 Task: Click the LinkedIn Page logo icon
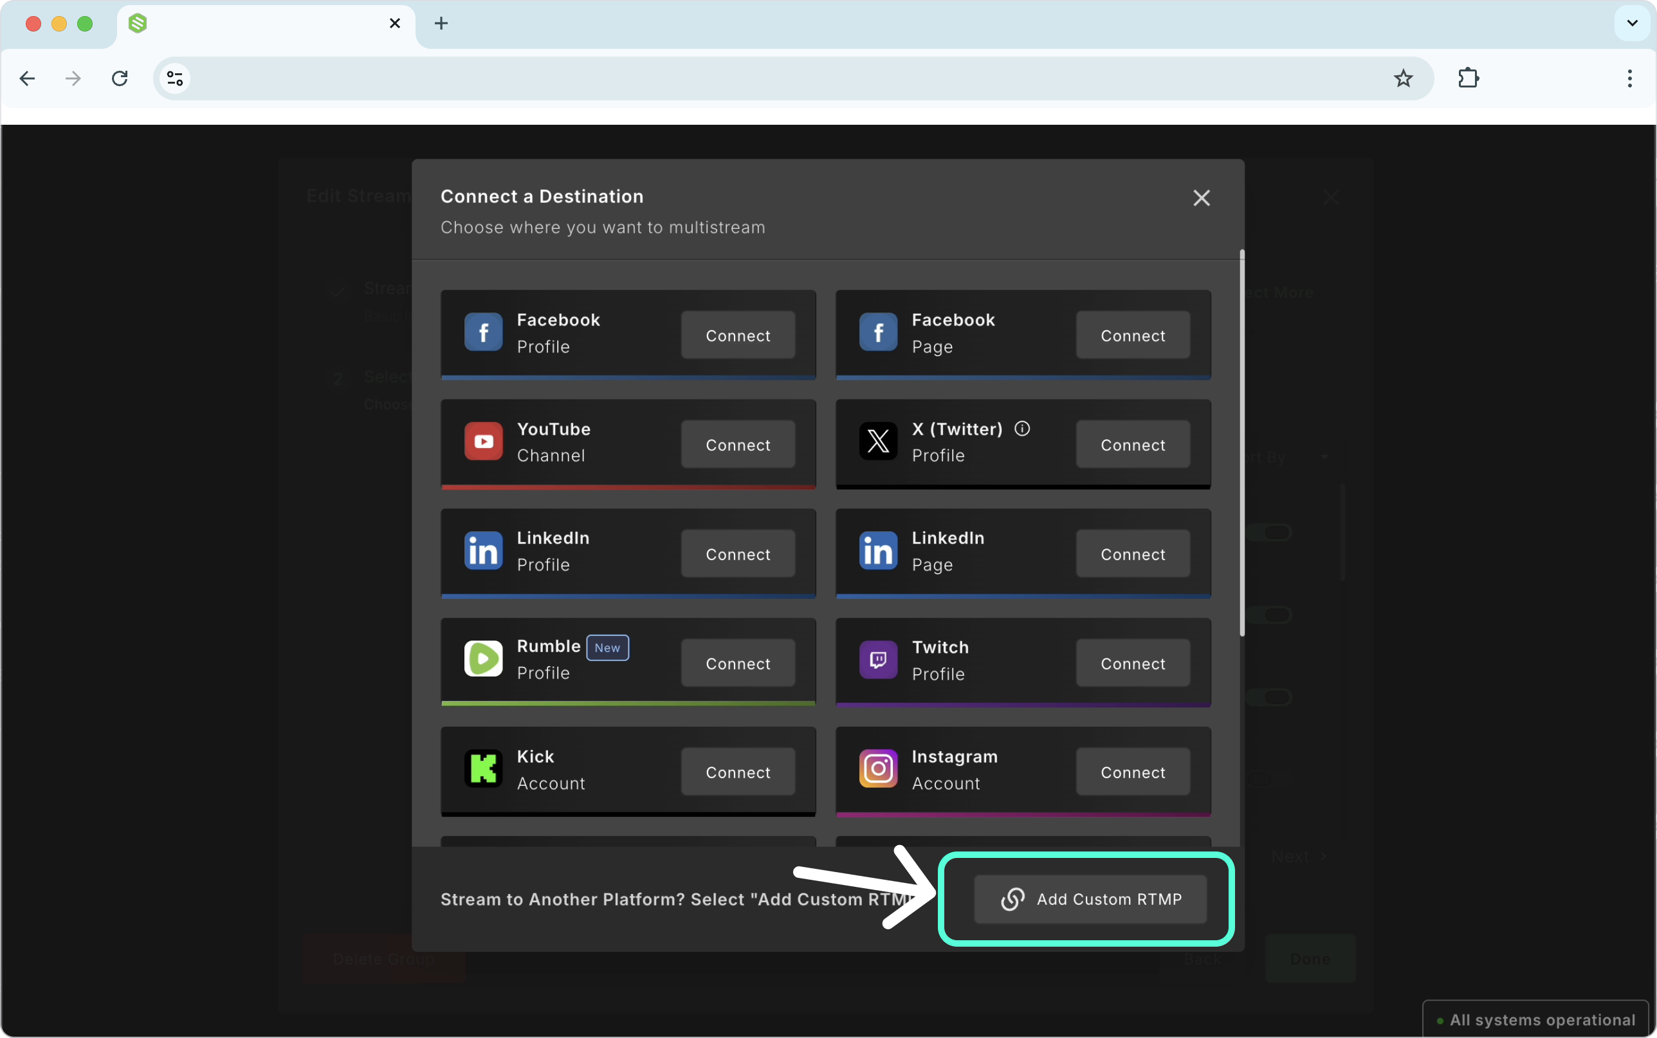tap(878, 551)
